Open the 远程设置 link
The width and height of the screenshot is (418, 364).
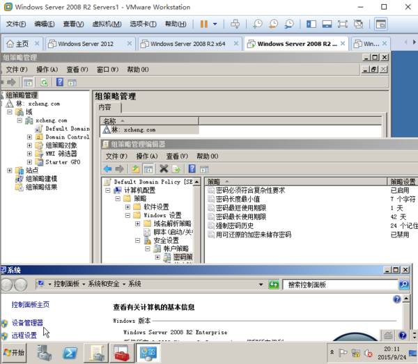tap(24, 335)
